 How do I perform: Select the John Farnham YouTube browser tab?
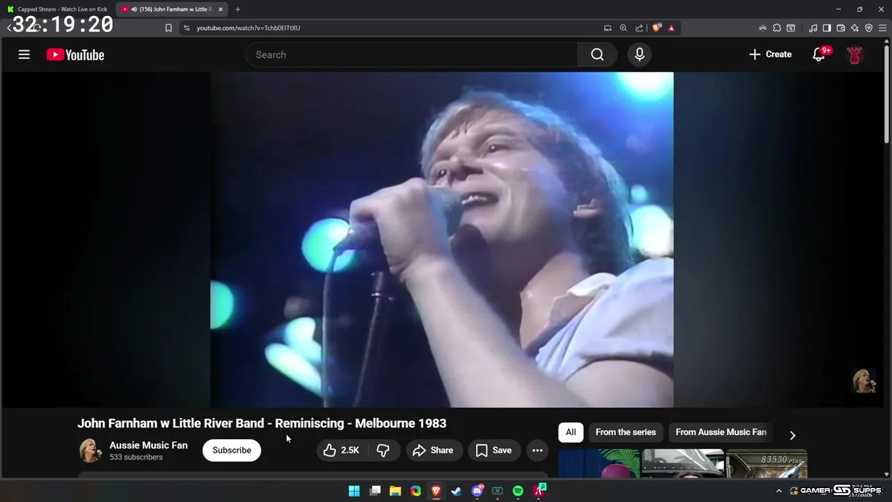[173, 9]
